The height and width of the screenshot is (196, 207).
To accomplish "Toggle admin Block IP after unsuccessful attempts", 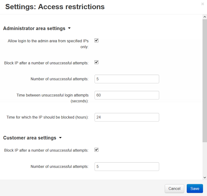I will click(x=97, y=62).
